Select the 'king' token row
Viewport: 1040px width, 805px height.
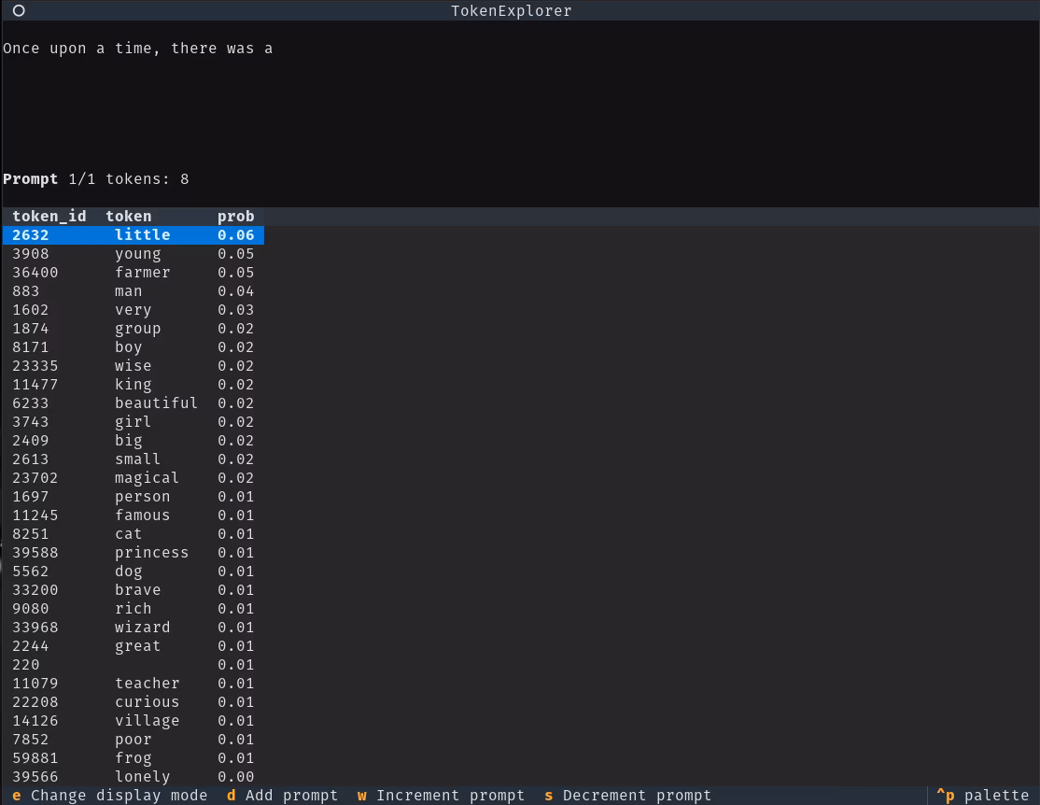(x=134, y=384)
